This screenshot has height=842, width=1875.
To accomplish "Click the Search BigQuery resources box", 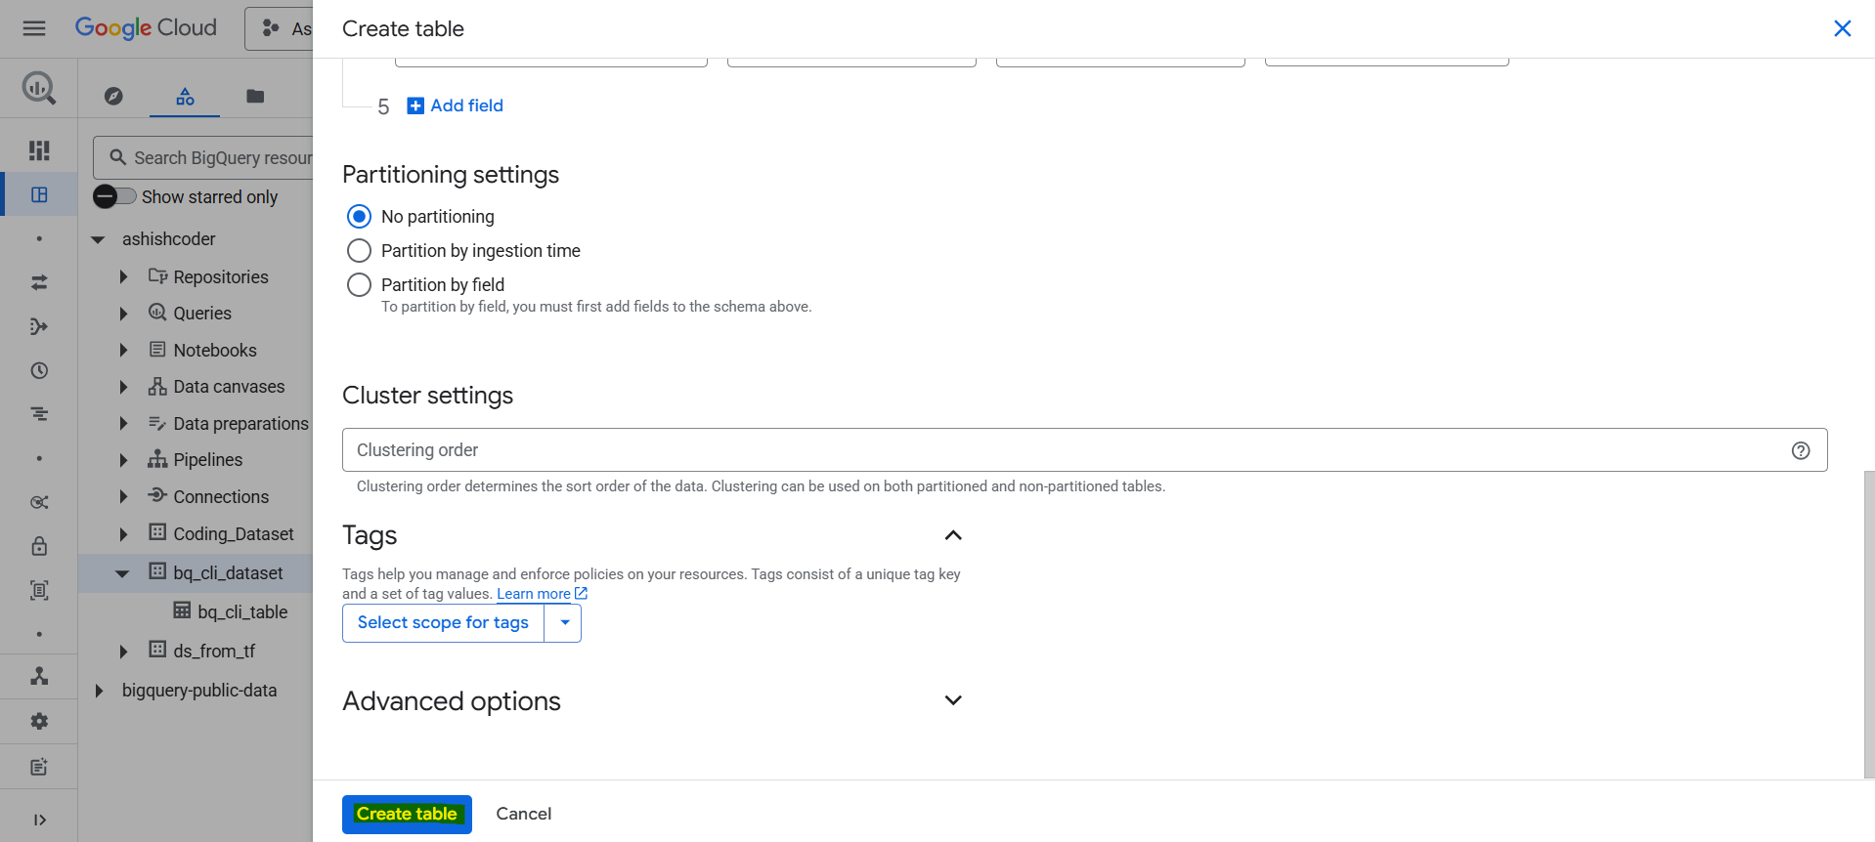I will (x=205, y=157).
